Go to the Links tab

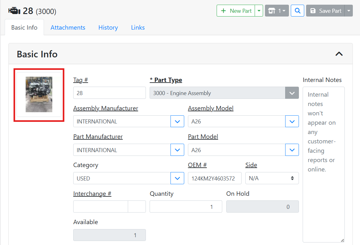coord(138,27)
